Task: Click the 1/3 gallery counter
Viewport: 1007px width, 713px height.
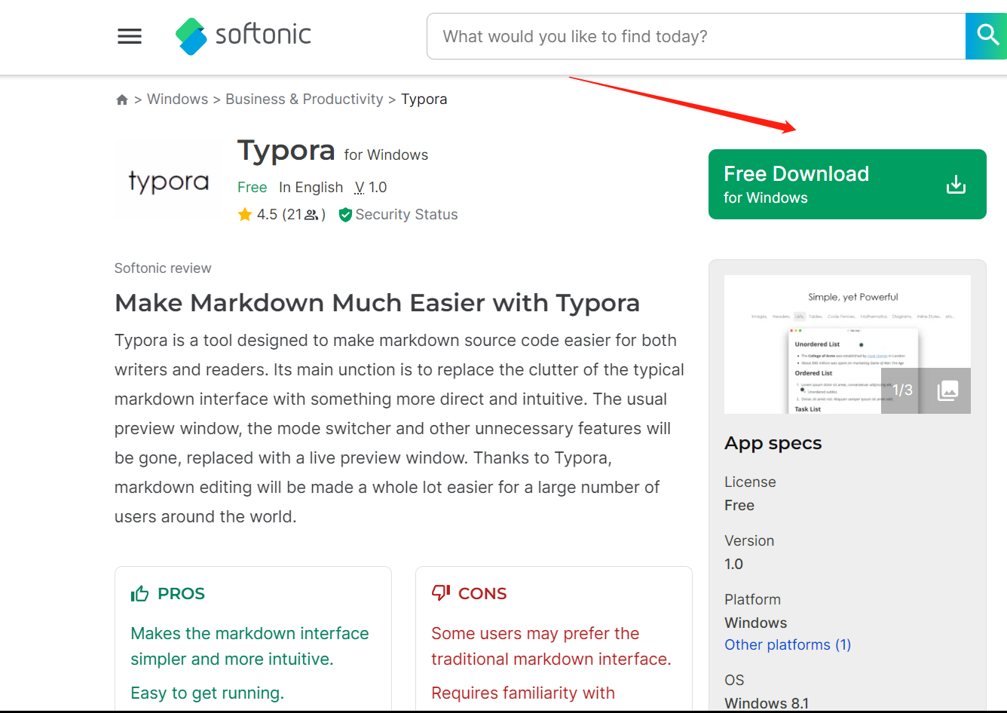Action: click(x=902, y=390)
